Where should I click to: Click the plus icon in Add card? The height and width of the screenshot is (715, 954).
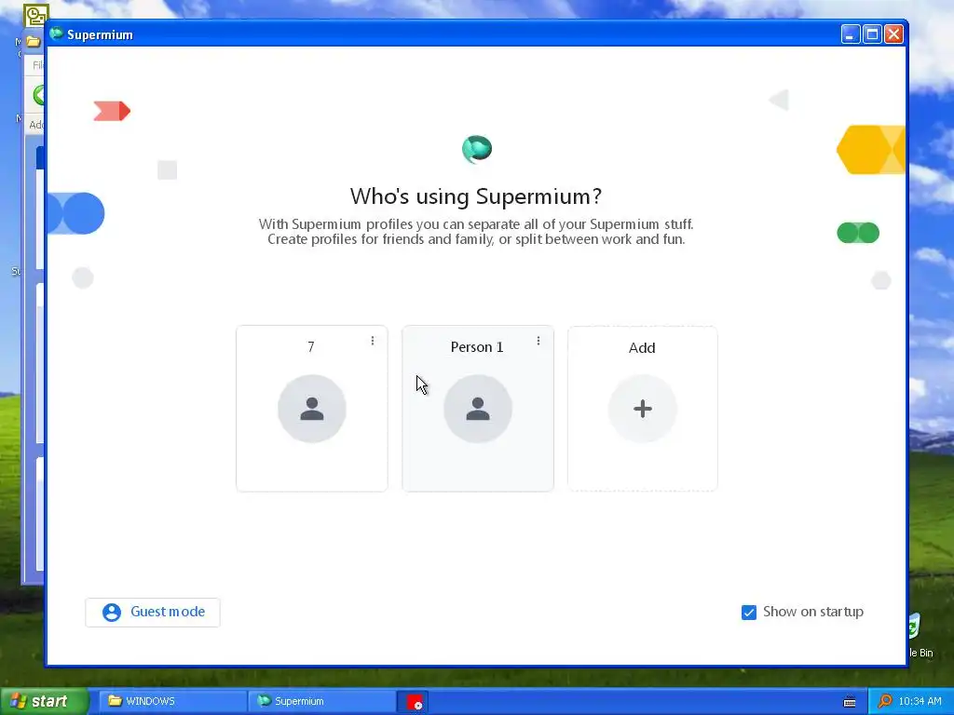coord(643,409)
